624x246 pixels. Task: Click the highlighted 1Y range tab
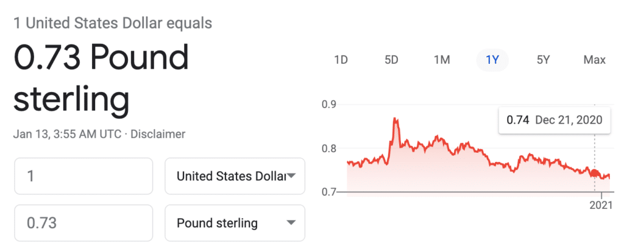[x=492, y=60]
